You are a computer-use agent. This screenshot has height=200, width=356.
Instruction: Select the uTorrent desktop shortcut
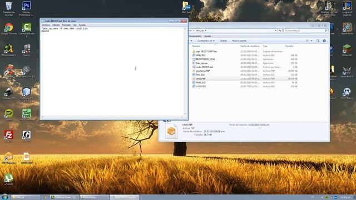(x=9, y=179)
